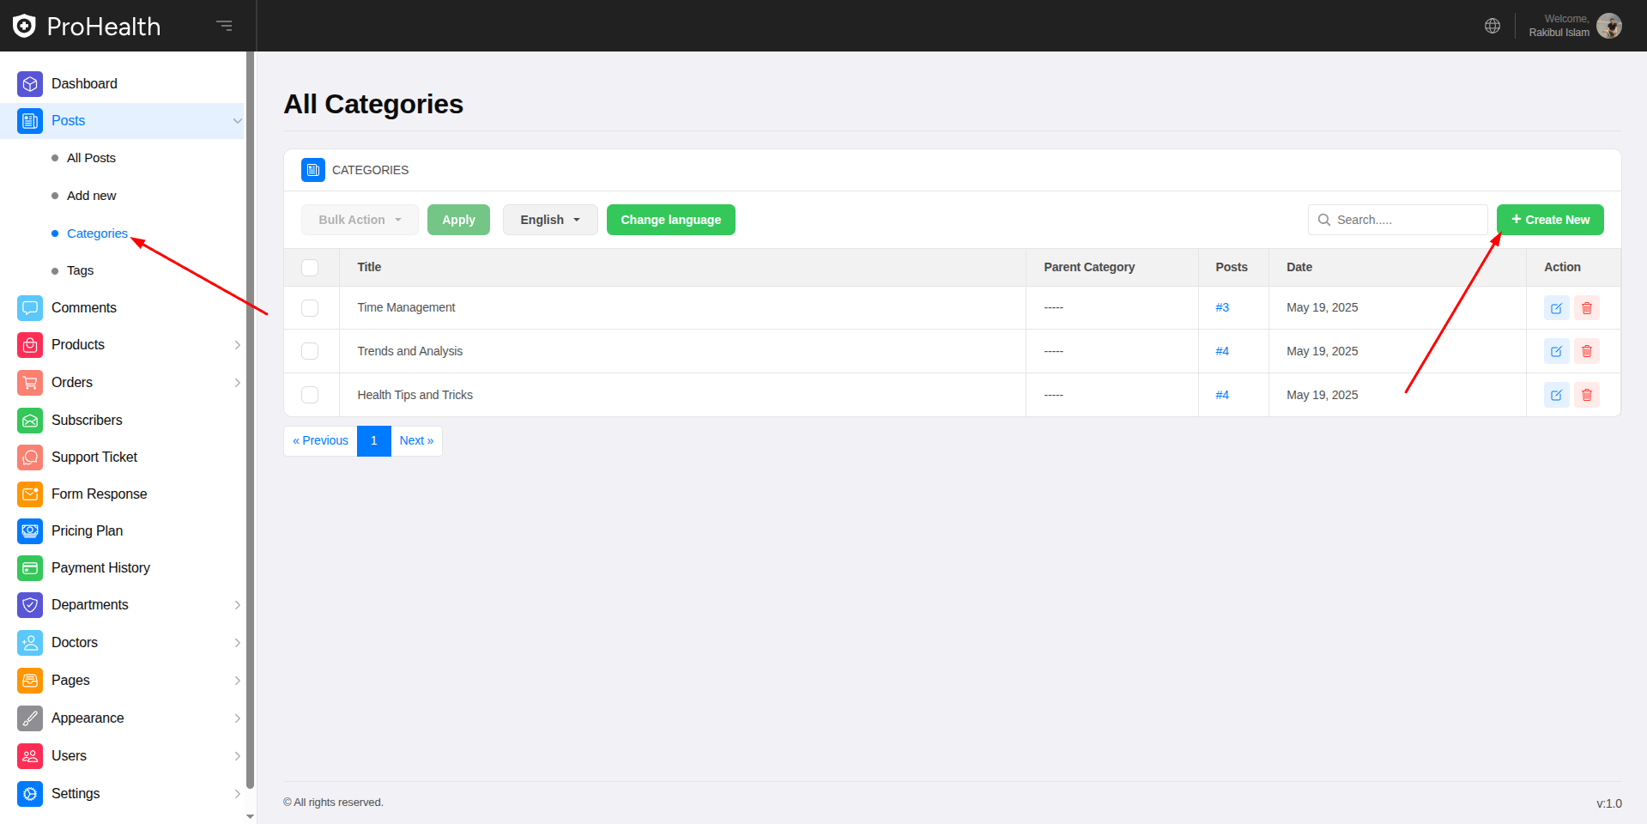This screenshot has height=824, width=1647.
Task: Click the Users people icon
Action: pos(30,756)
